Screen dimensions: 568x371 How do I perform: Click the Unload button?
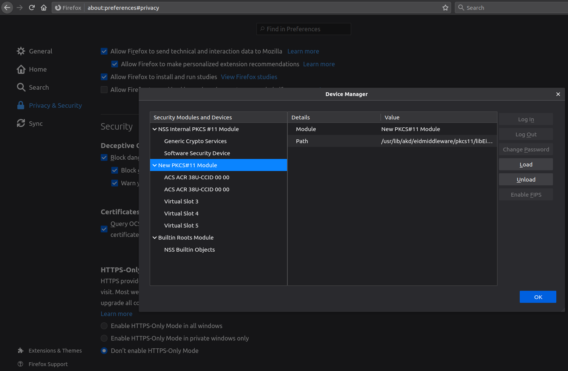coord(526,180)
